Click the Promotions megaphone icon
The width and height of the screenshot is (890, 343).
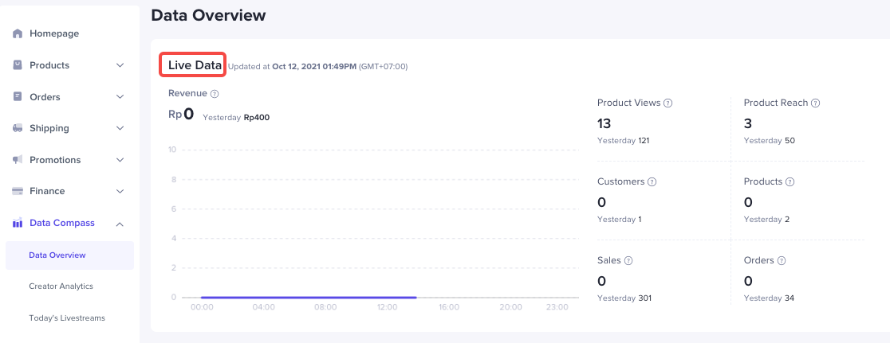pyautogui.click(x=18, y=160)
